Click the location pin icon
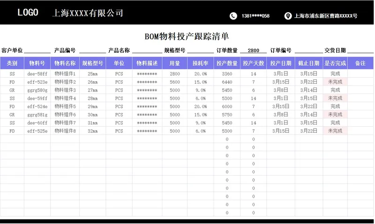Viewport: 375px width, 224px height. click(x=288, y=16)
